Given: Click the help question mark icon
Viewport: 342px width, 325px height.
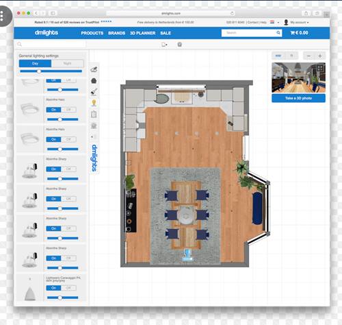Looking at the screenshot, I should 179,45.
